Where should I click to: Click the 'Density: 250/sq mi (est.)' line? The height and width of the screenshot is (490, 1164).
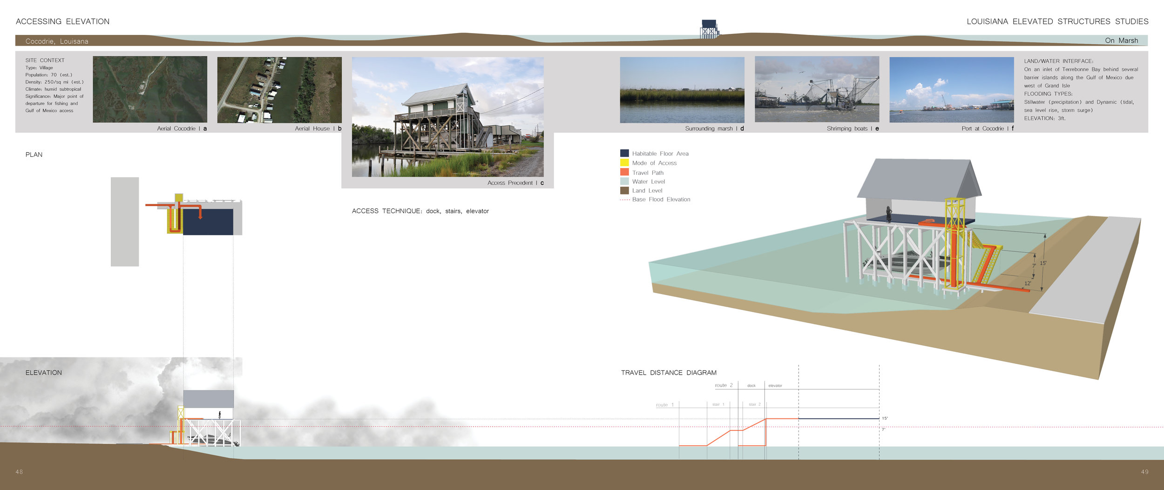tap(54, 82)
